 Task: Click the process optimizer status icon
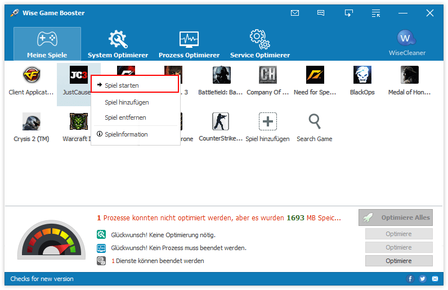click(101, 248)
